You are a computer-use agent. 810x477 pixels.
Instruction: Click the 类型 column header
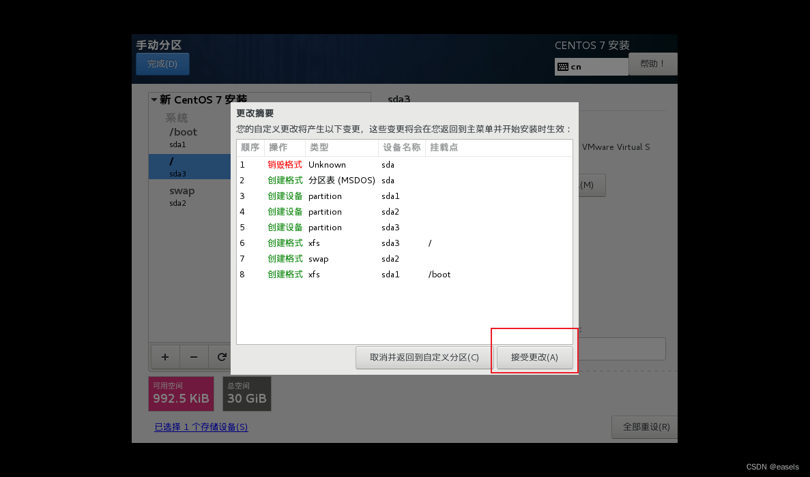point(341,147)
